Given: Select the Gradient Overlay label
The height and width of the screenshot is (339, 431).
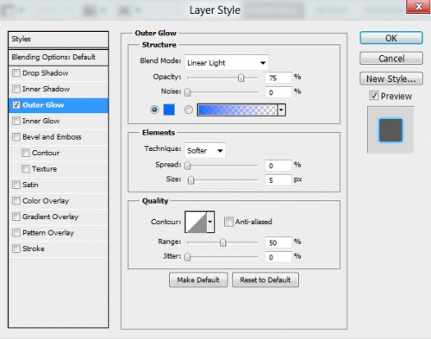Looking at the screenshot, I should click(x=51, y=217).
